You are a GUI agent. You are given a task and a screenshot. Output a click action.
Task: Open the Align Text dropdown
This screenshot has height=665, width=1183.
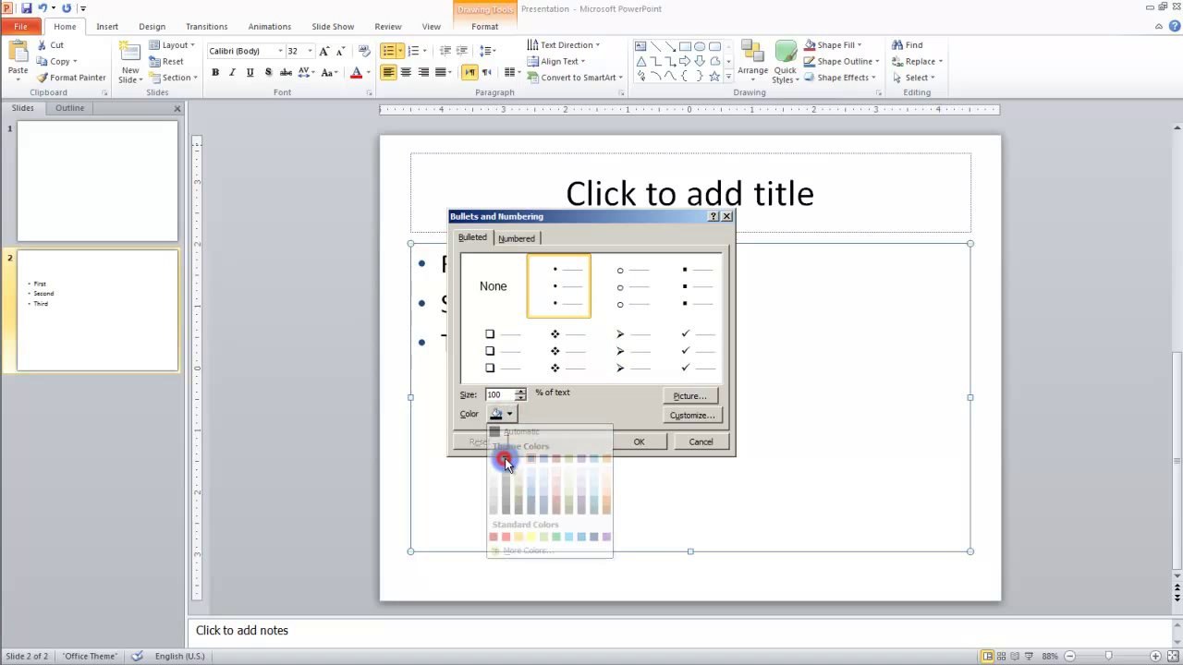(x=555, y=61)
